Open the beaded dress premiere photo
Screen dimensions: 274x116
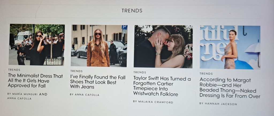230,47
